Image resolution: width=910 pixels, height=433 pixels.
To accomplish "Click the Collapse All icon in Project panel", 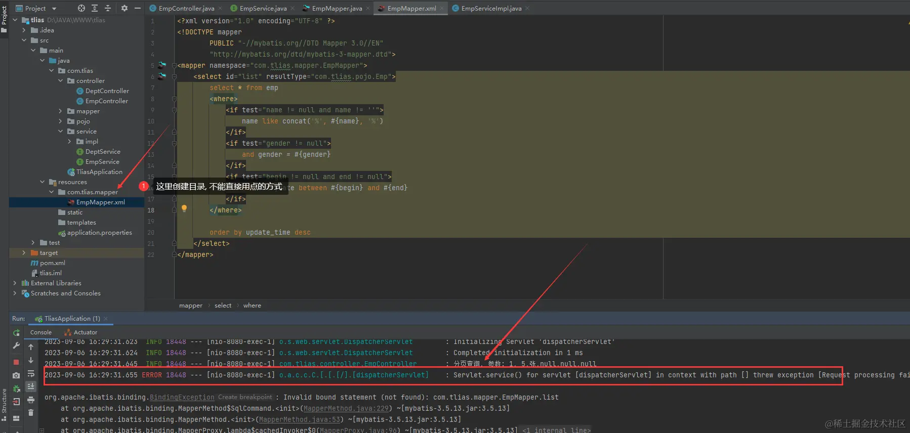I will point(108,9).
